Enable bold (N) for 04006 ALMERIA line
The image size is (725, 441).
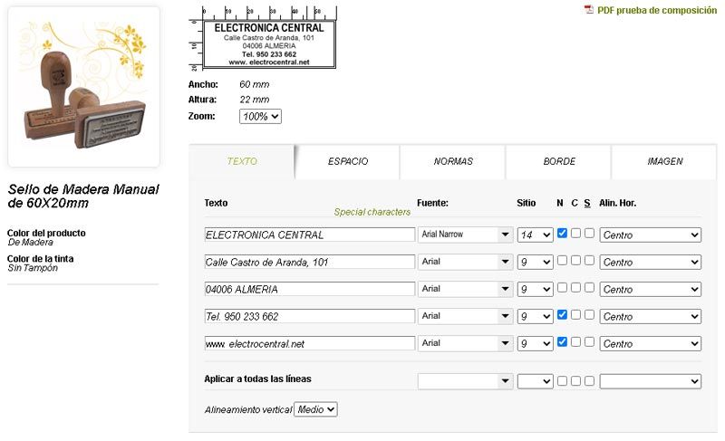click(562, 288)
